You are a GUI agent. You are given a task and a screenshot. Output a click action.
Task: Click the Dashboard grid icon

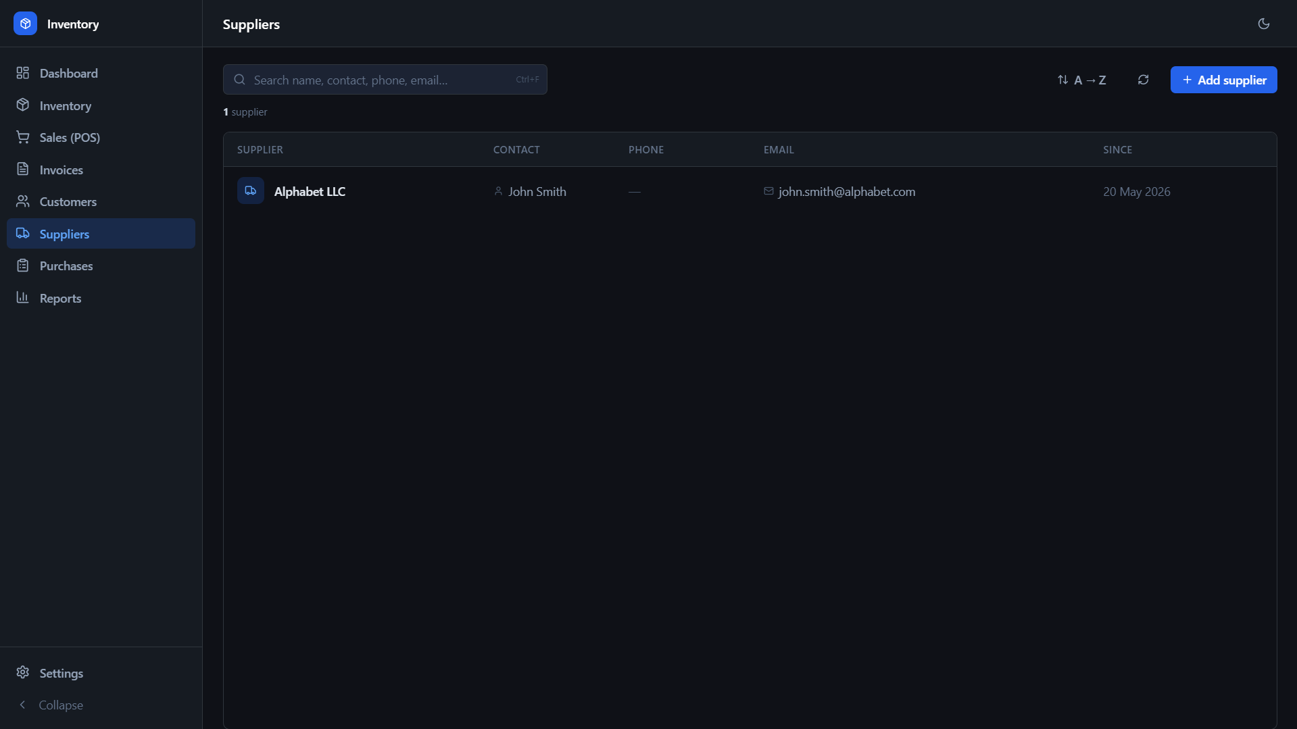pyautogui.click(x=23, y=72)
